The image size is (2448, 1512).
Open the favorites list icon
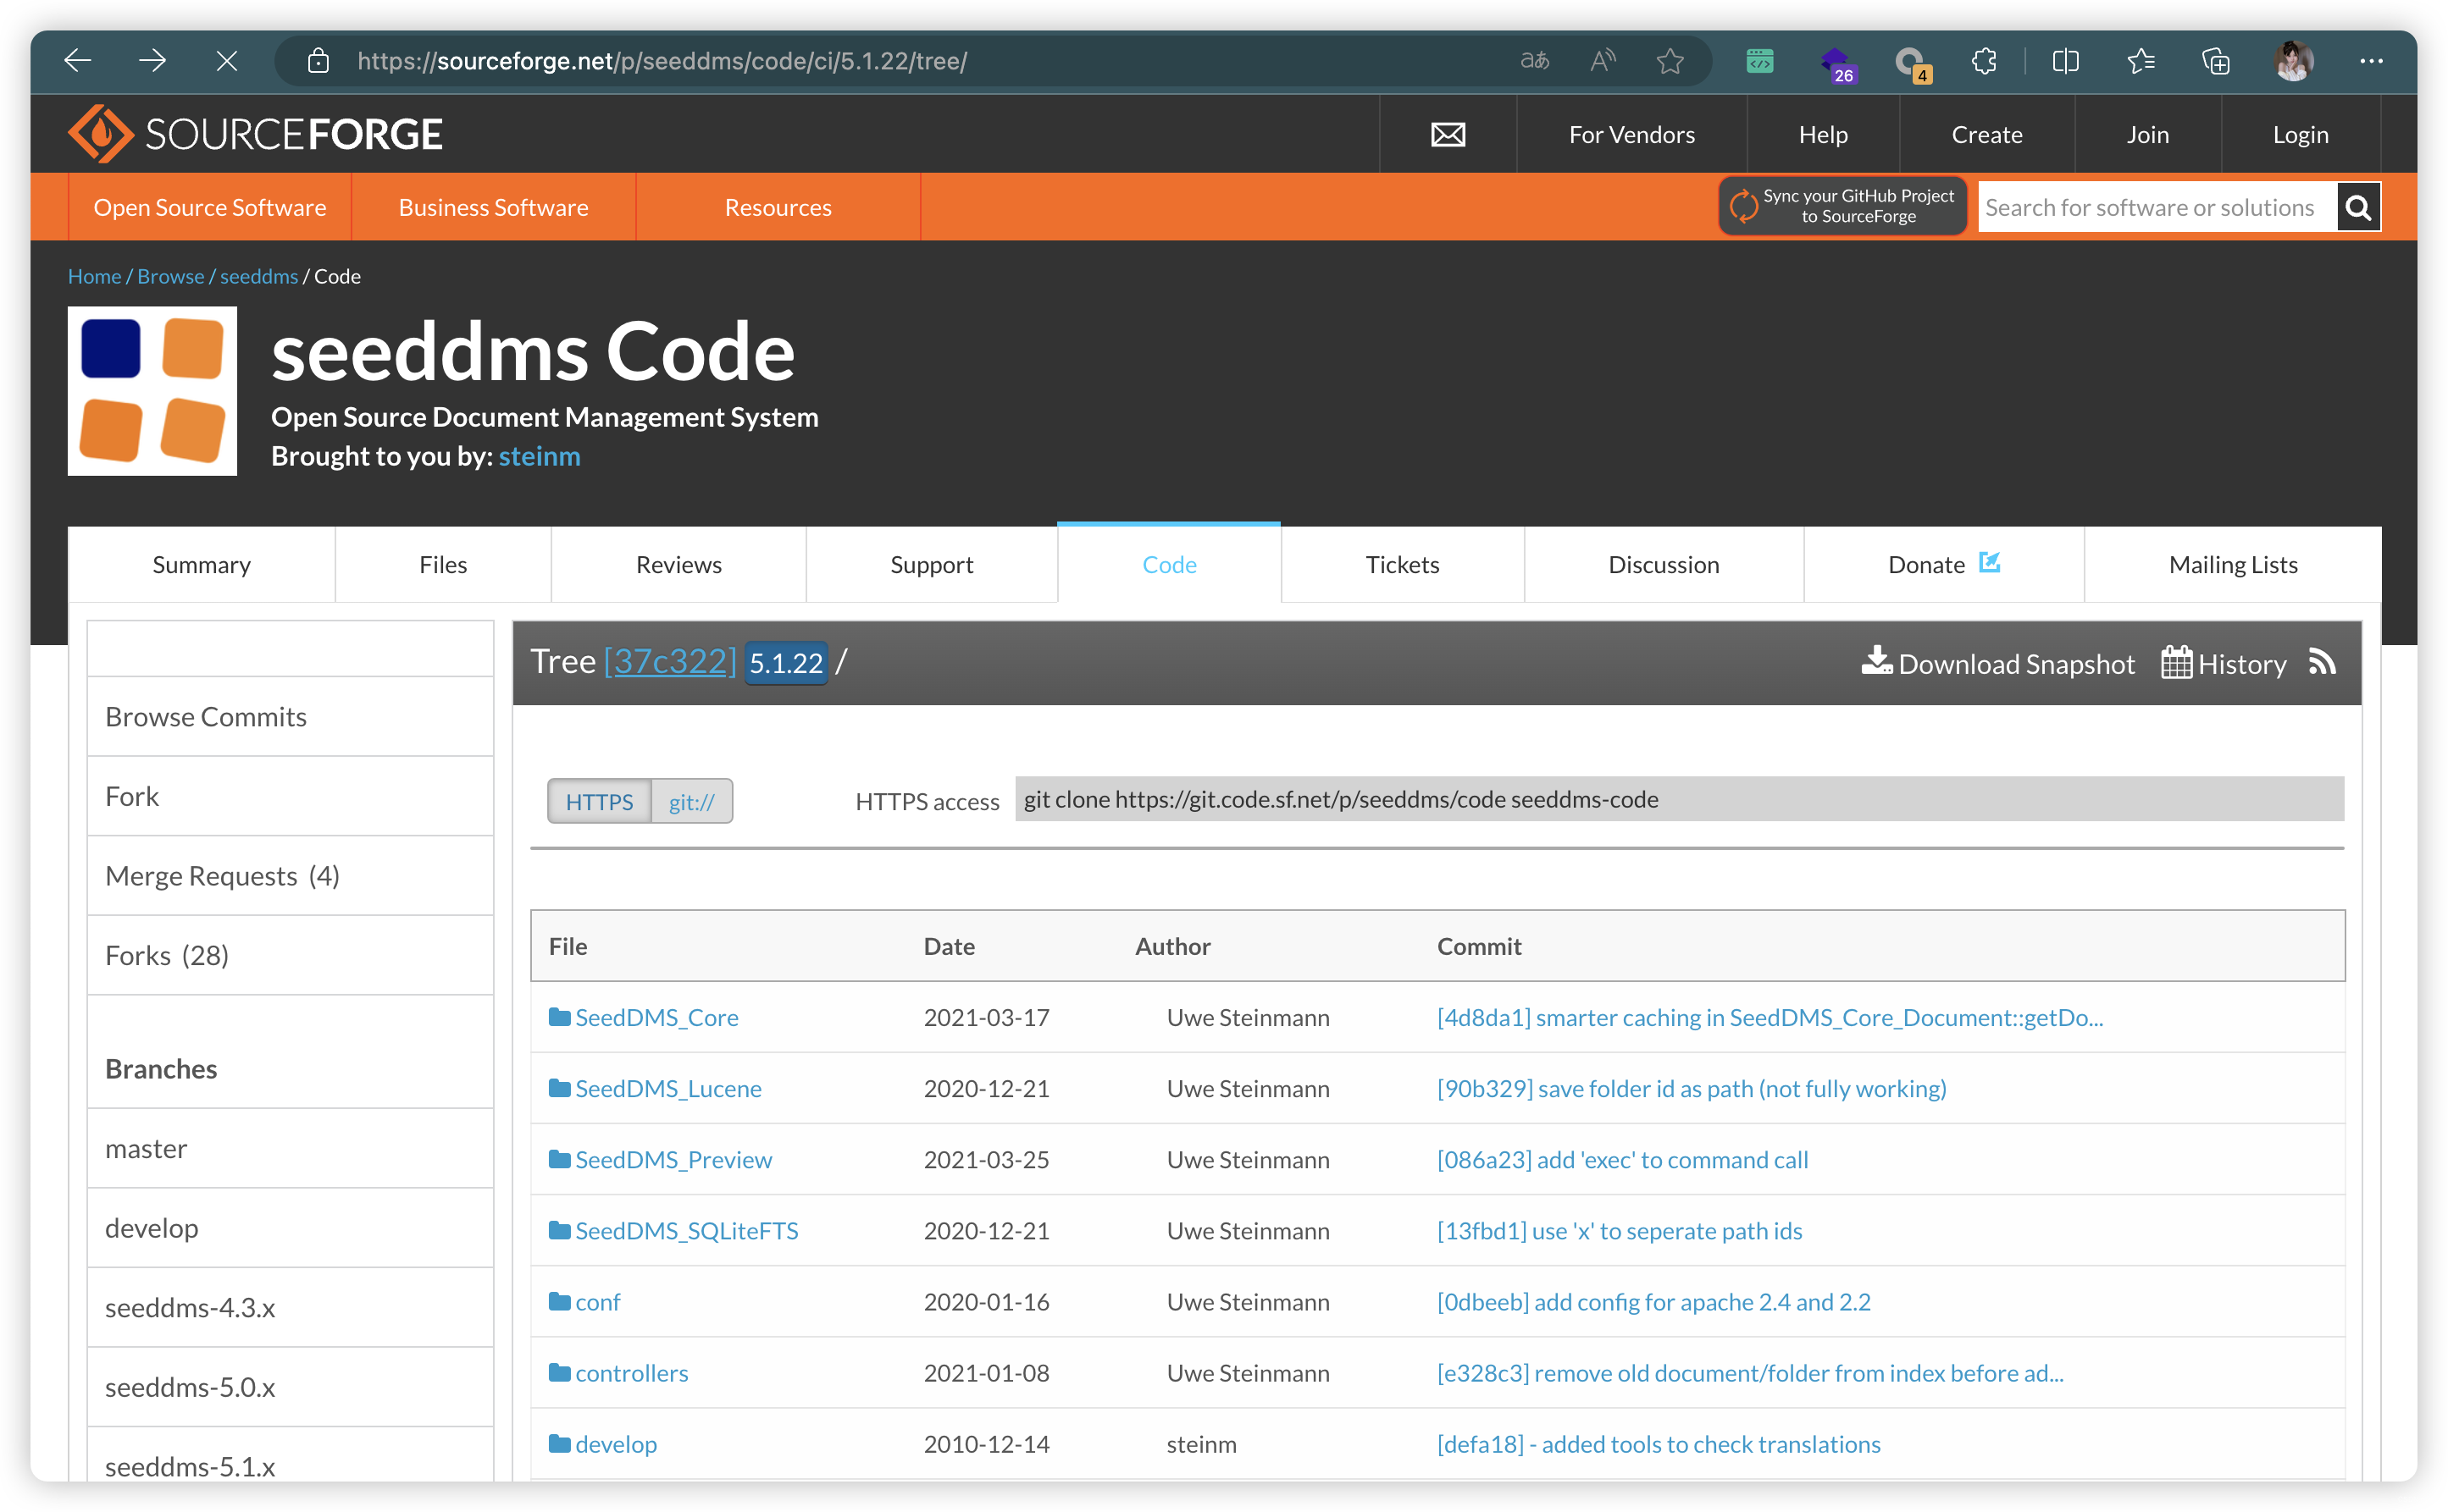(x=2141, y=61)
